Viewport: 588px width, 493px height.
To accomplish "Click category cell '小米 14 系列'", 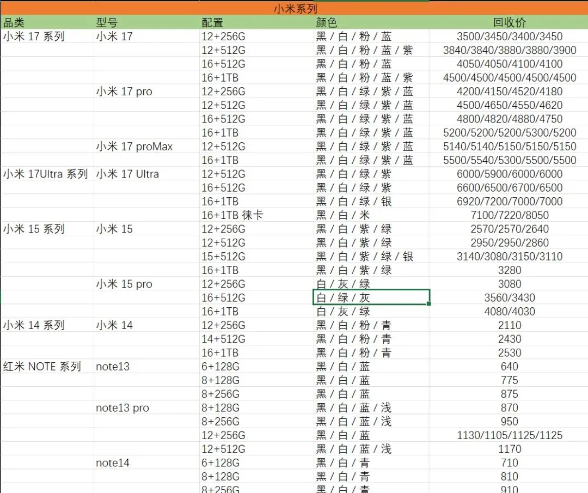I will 47,325.
